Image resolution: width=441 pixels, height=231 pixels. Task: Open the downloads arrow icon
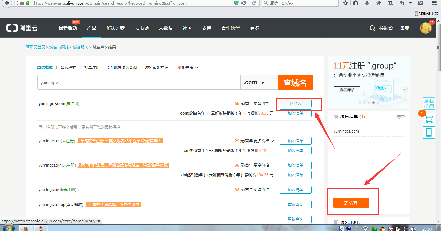tap(367, 3)
